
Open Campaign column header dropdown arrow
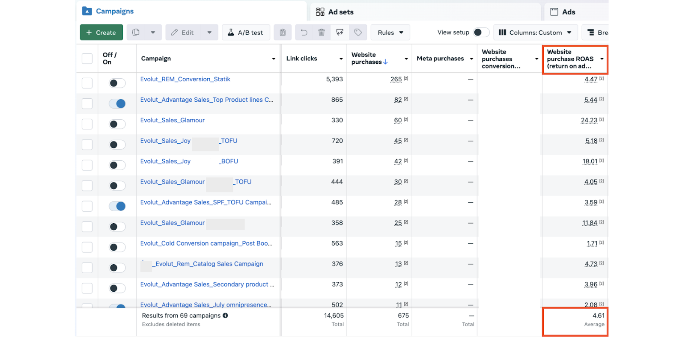pyautogui.click(x=274, y=59)
